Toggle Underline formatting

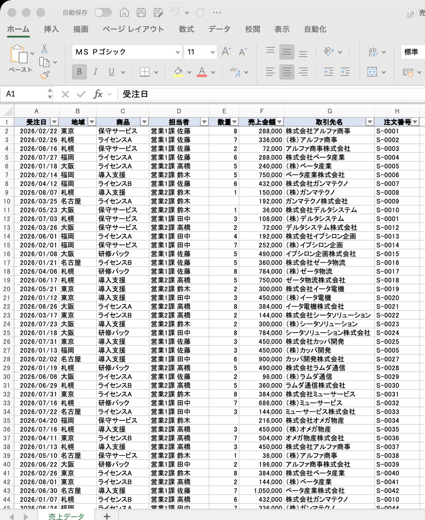pyautogui.click(x=111, y=72)
